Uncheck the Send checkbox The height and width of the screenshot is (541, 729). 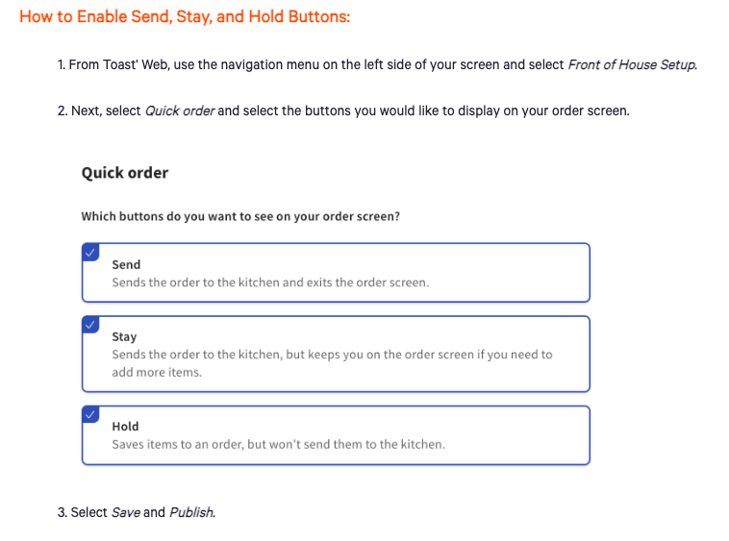click(x=90, y=252)
